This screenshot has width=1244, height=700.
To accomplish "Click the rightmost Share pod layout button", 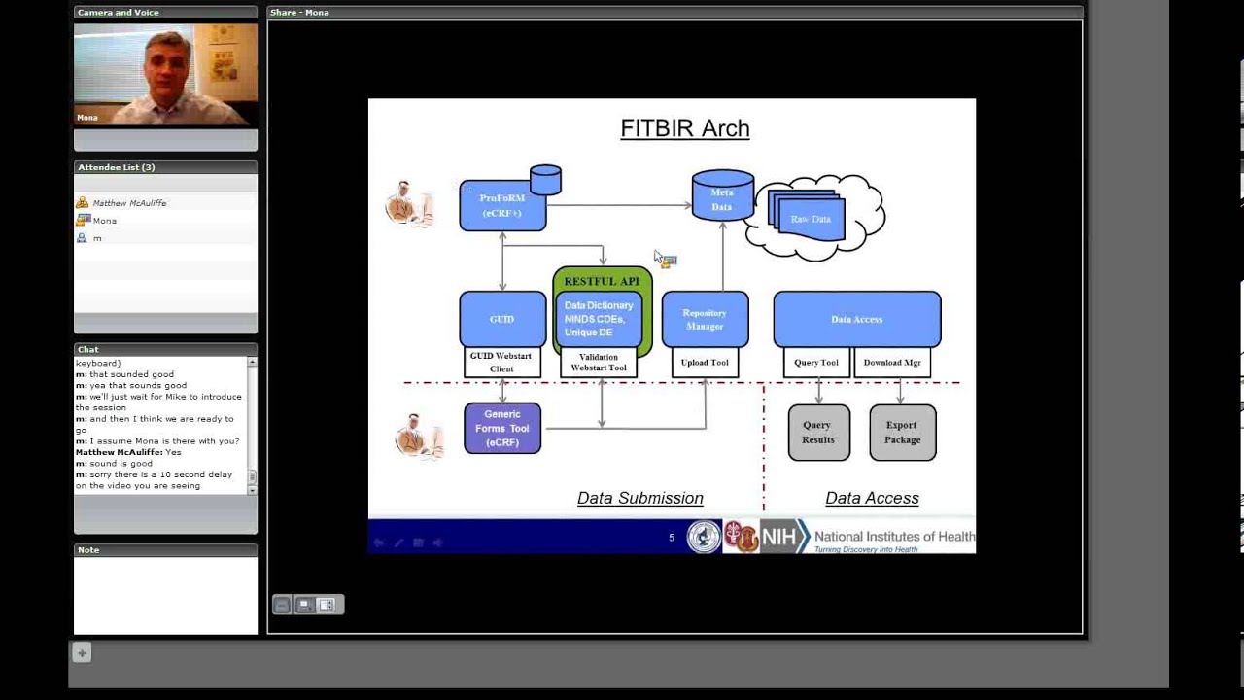I will tap(327, 605).
